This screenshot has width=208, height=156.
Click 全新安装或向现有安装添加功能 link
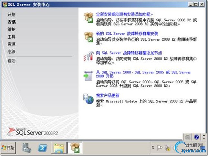tap(124, 14)
